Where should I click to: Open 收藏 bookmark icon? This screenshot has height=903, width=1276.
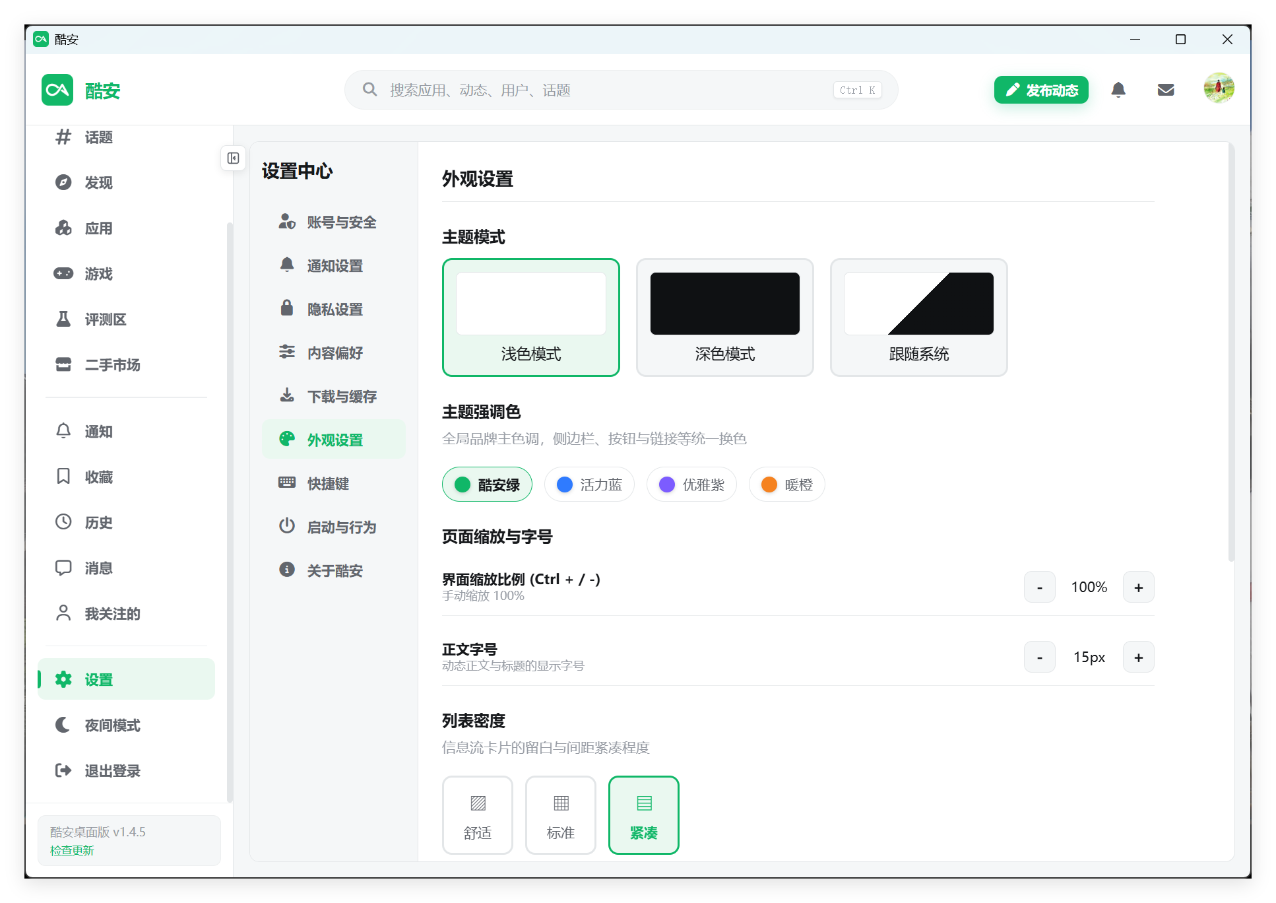pos(63,477)
